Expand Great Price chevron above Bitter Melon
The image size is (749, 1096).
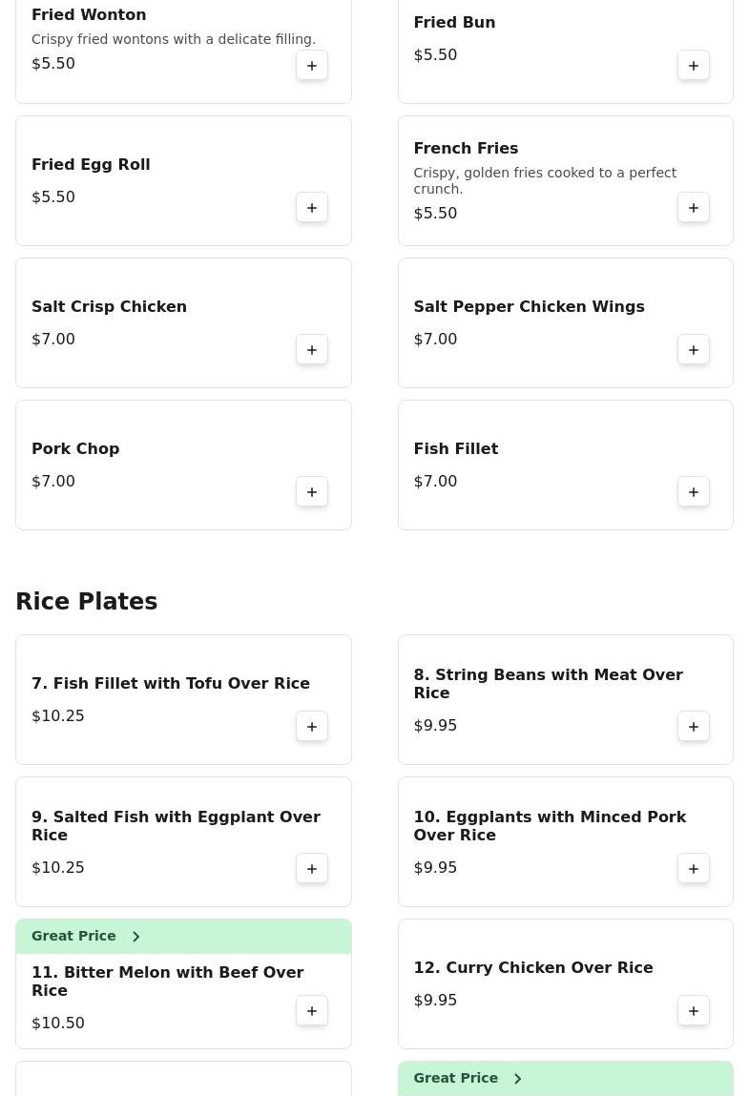coord(135,937)
